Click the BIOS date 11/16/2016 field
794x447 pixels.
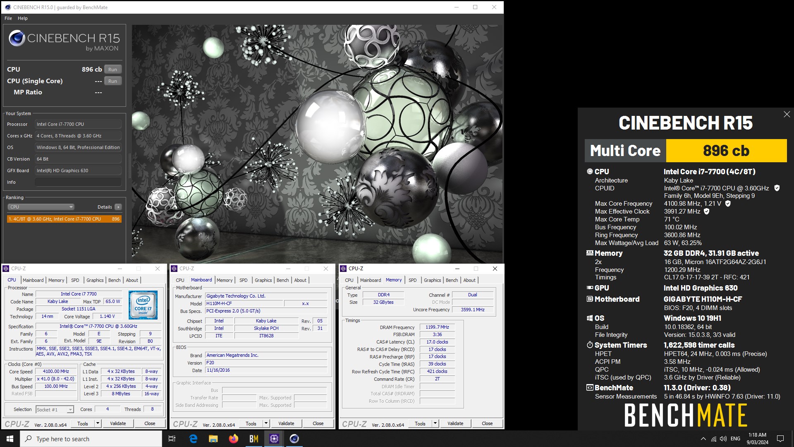point(266,370)
